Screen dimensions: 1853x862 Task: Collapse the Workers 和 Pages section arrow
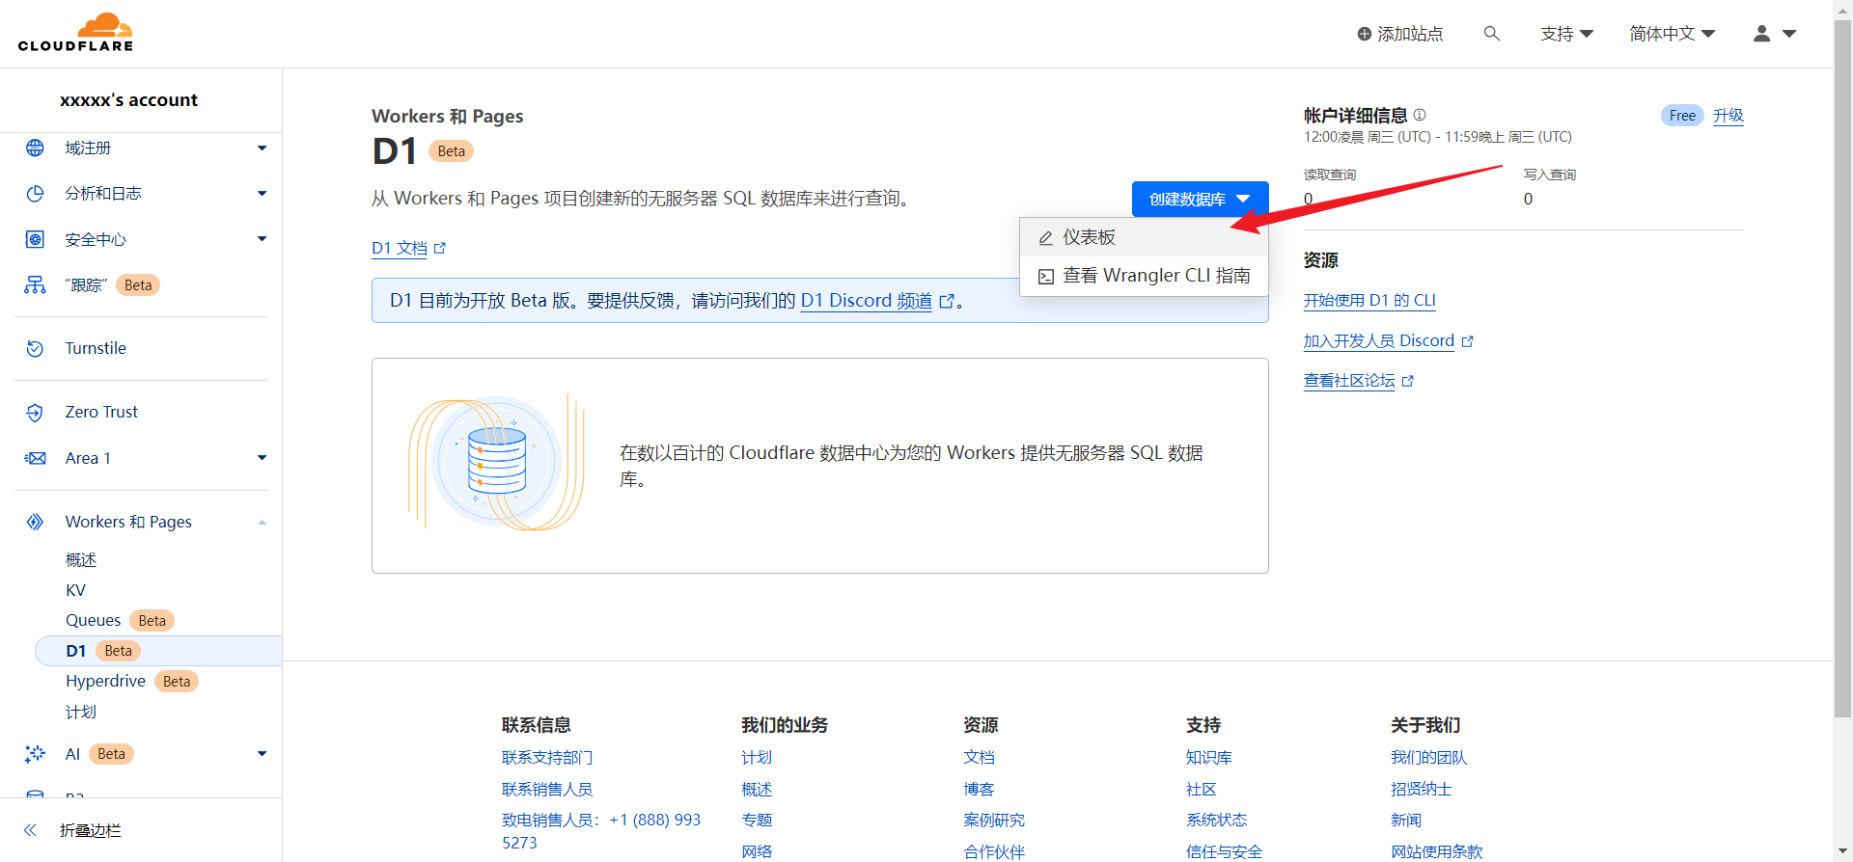click(x=262, y=522)
